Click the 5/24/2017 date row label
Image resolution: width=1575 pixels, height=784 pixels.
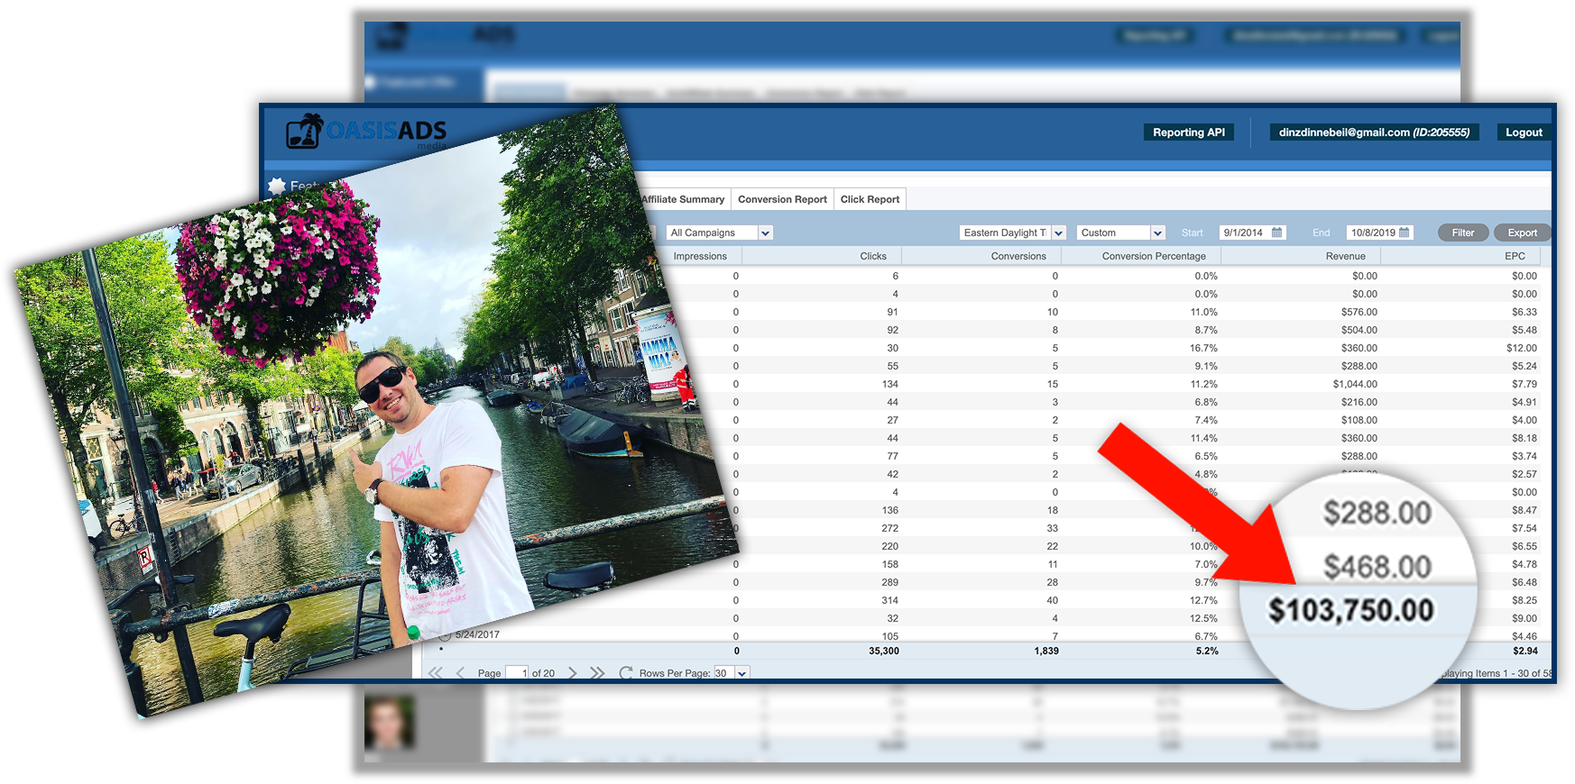tap(477, 634)
